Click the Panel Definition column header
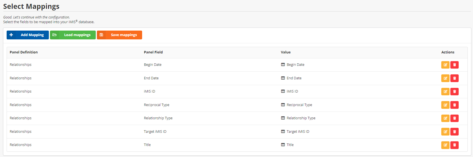The height and width of the screenshot is (157, 473). 24,52
